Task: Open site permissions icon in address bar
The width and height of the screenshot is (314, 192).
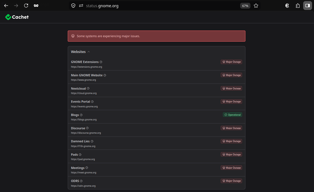Action: (81, 6)
